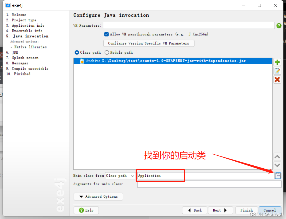
Task: Click the Arguments for main class field
Action: [x=209, y=184]
